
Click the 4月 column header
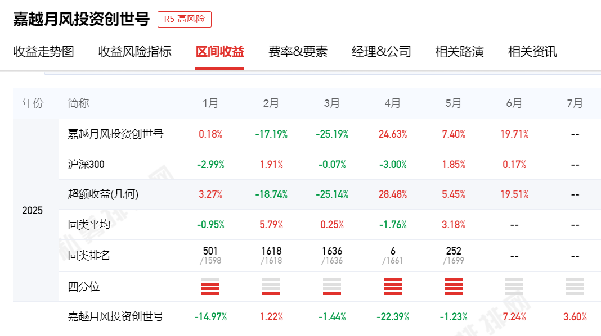click(393, 103)
